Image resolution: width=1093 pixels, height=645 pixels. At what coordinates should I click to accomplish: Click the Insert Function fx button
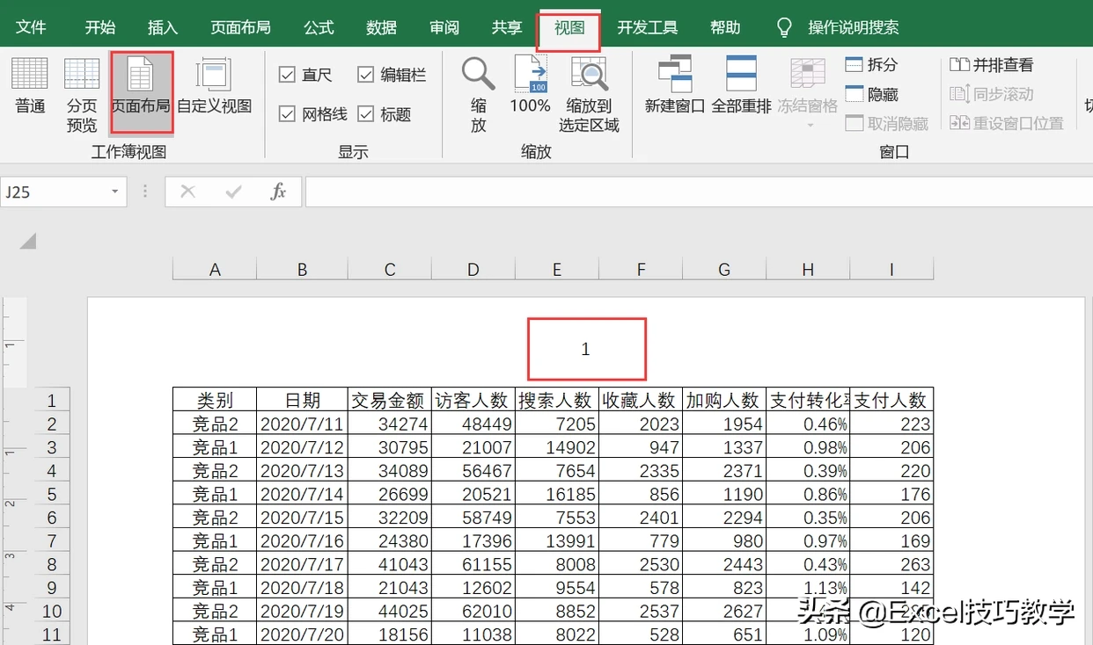pos(278,192)
